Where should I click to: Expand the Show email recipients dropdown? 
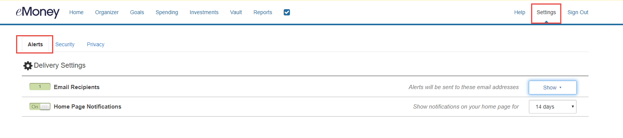[553, 88]
